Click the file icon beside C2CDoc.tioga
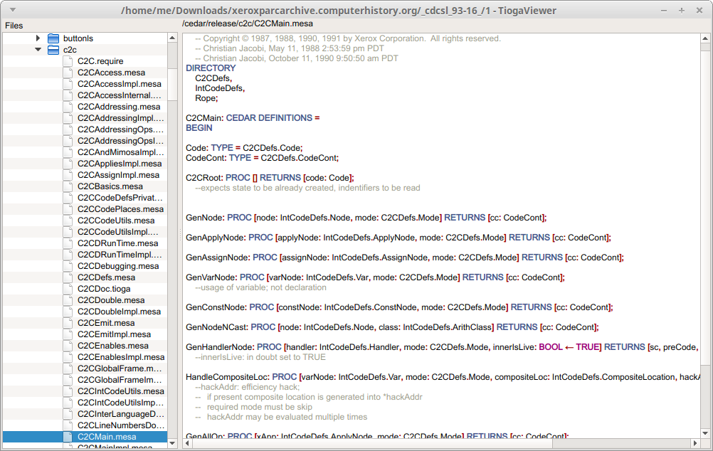The image size is (713, 451). click(x=68, y=289)
